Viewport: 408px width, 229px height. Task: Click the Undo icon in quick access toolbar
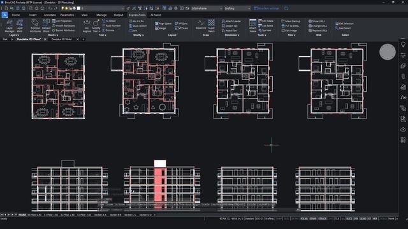[x=50, y=8]
